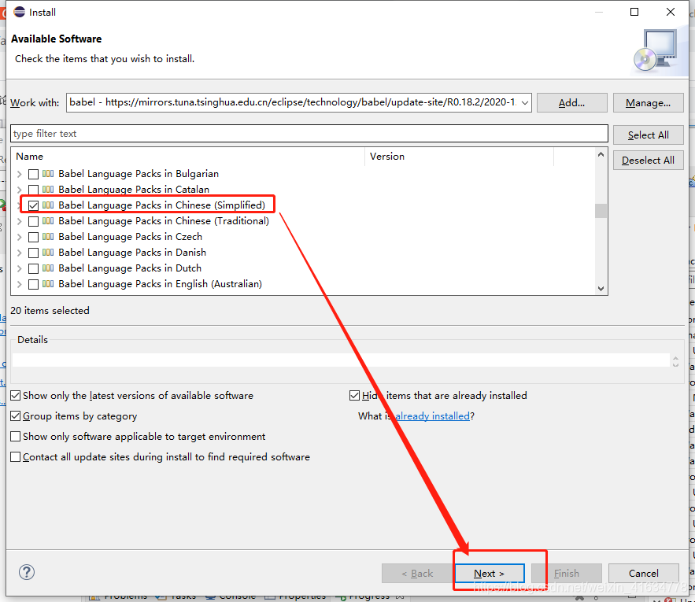Expand the Catalan language packs tree node

click(x=19, y=190)
